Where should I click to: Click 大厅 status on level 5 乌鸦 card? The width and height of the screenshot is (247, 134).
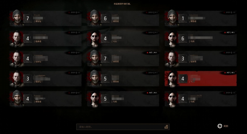[150, 93]
